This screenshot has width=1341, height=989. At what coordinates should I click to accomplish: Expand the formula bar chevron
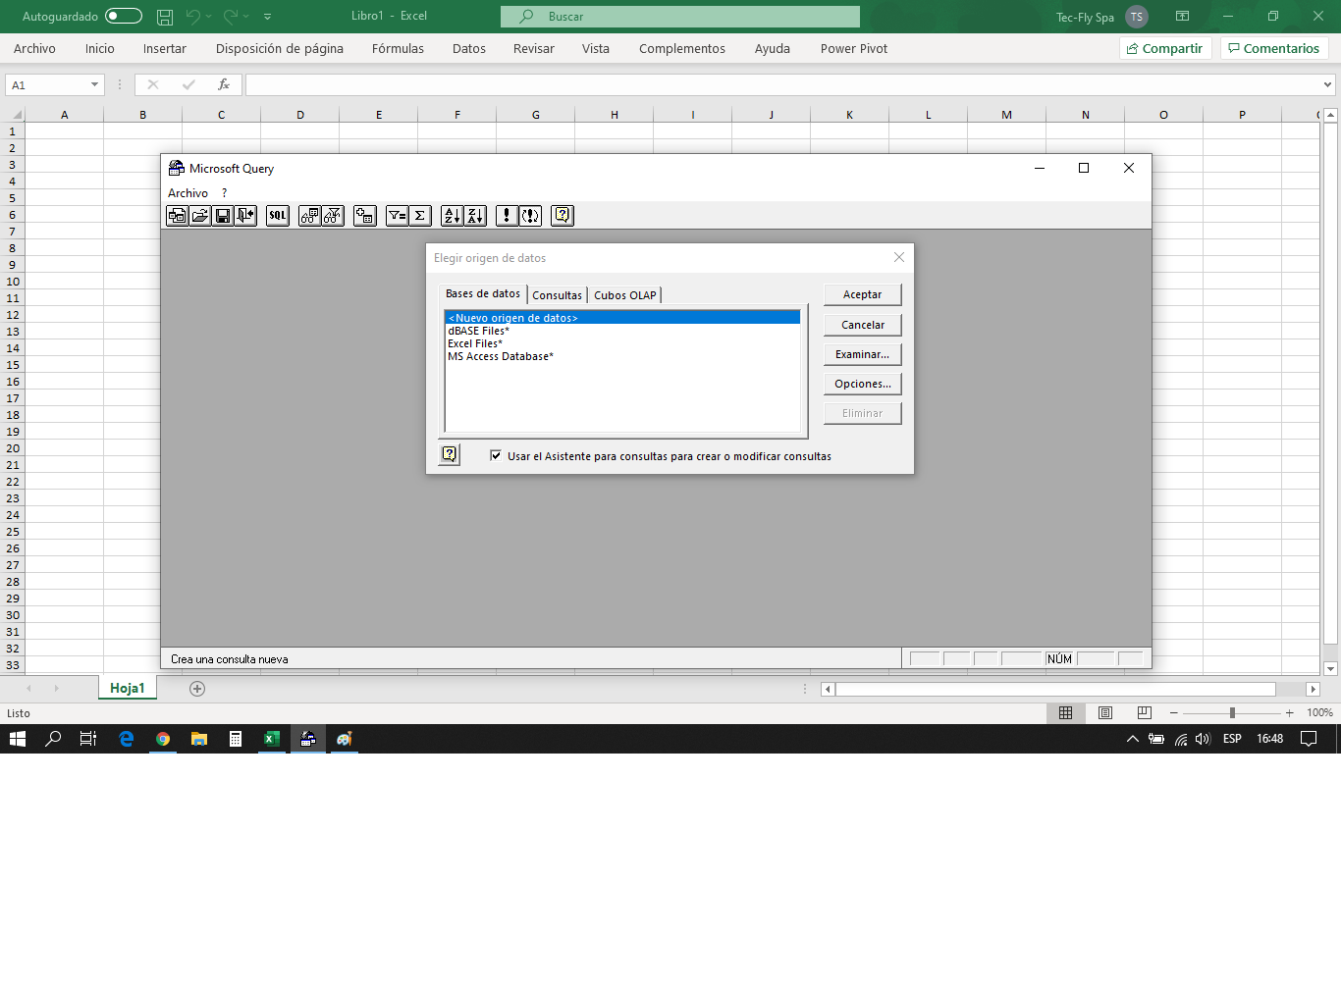click(1327, 85)
